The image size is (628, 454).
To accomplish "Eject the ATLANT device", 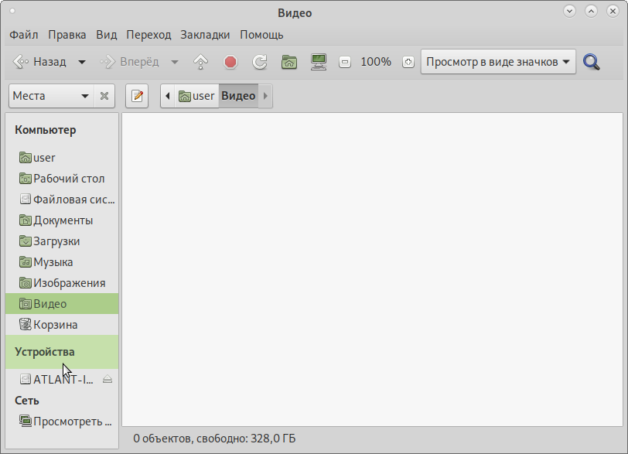I will point(108,380).
